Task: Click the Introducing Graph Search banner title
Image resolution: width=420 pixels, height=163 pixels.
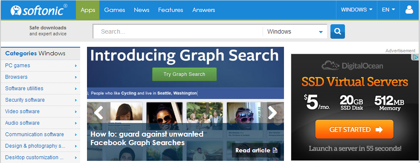Action: [185, 56]
